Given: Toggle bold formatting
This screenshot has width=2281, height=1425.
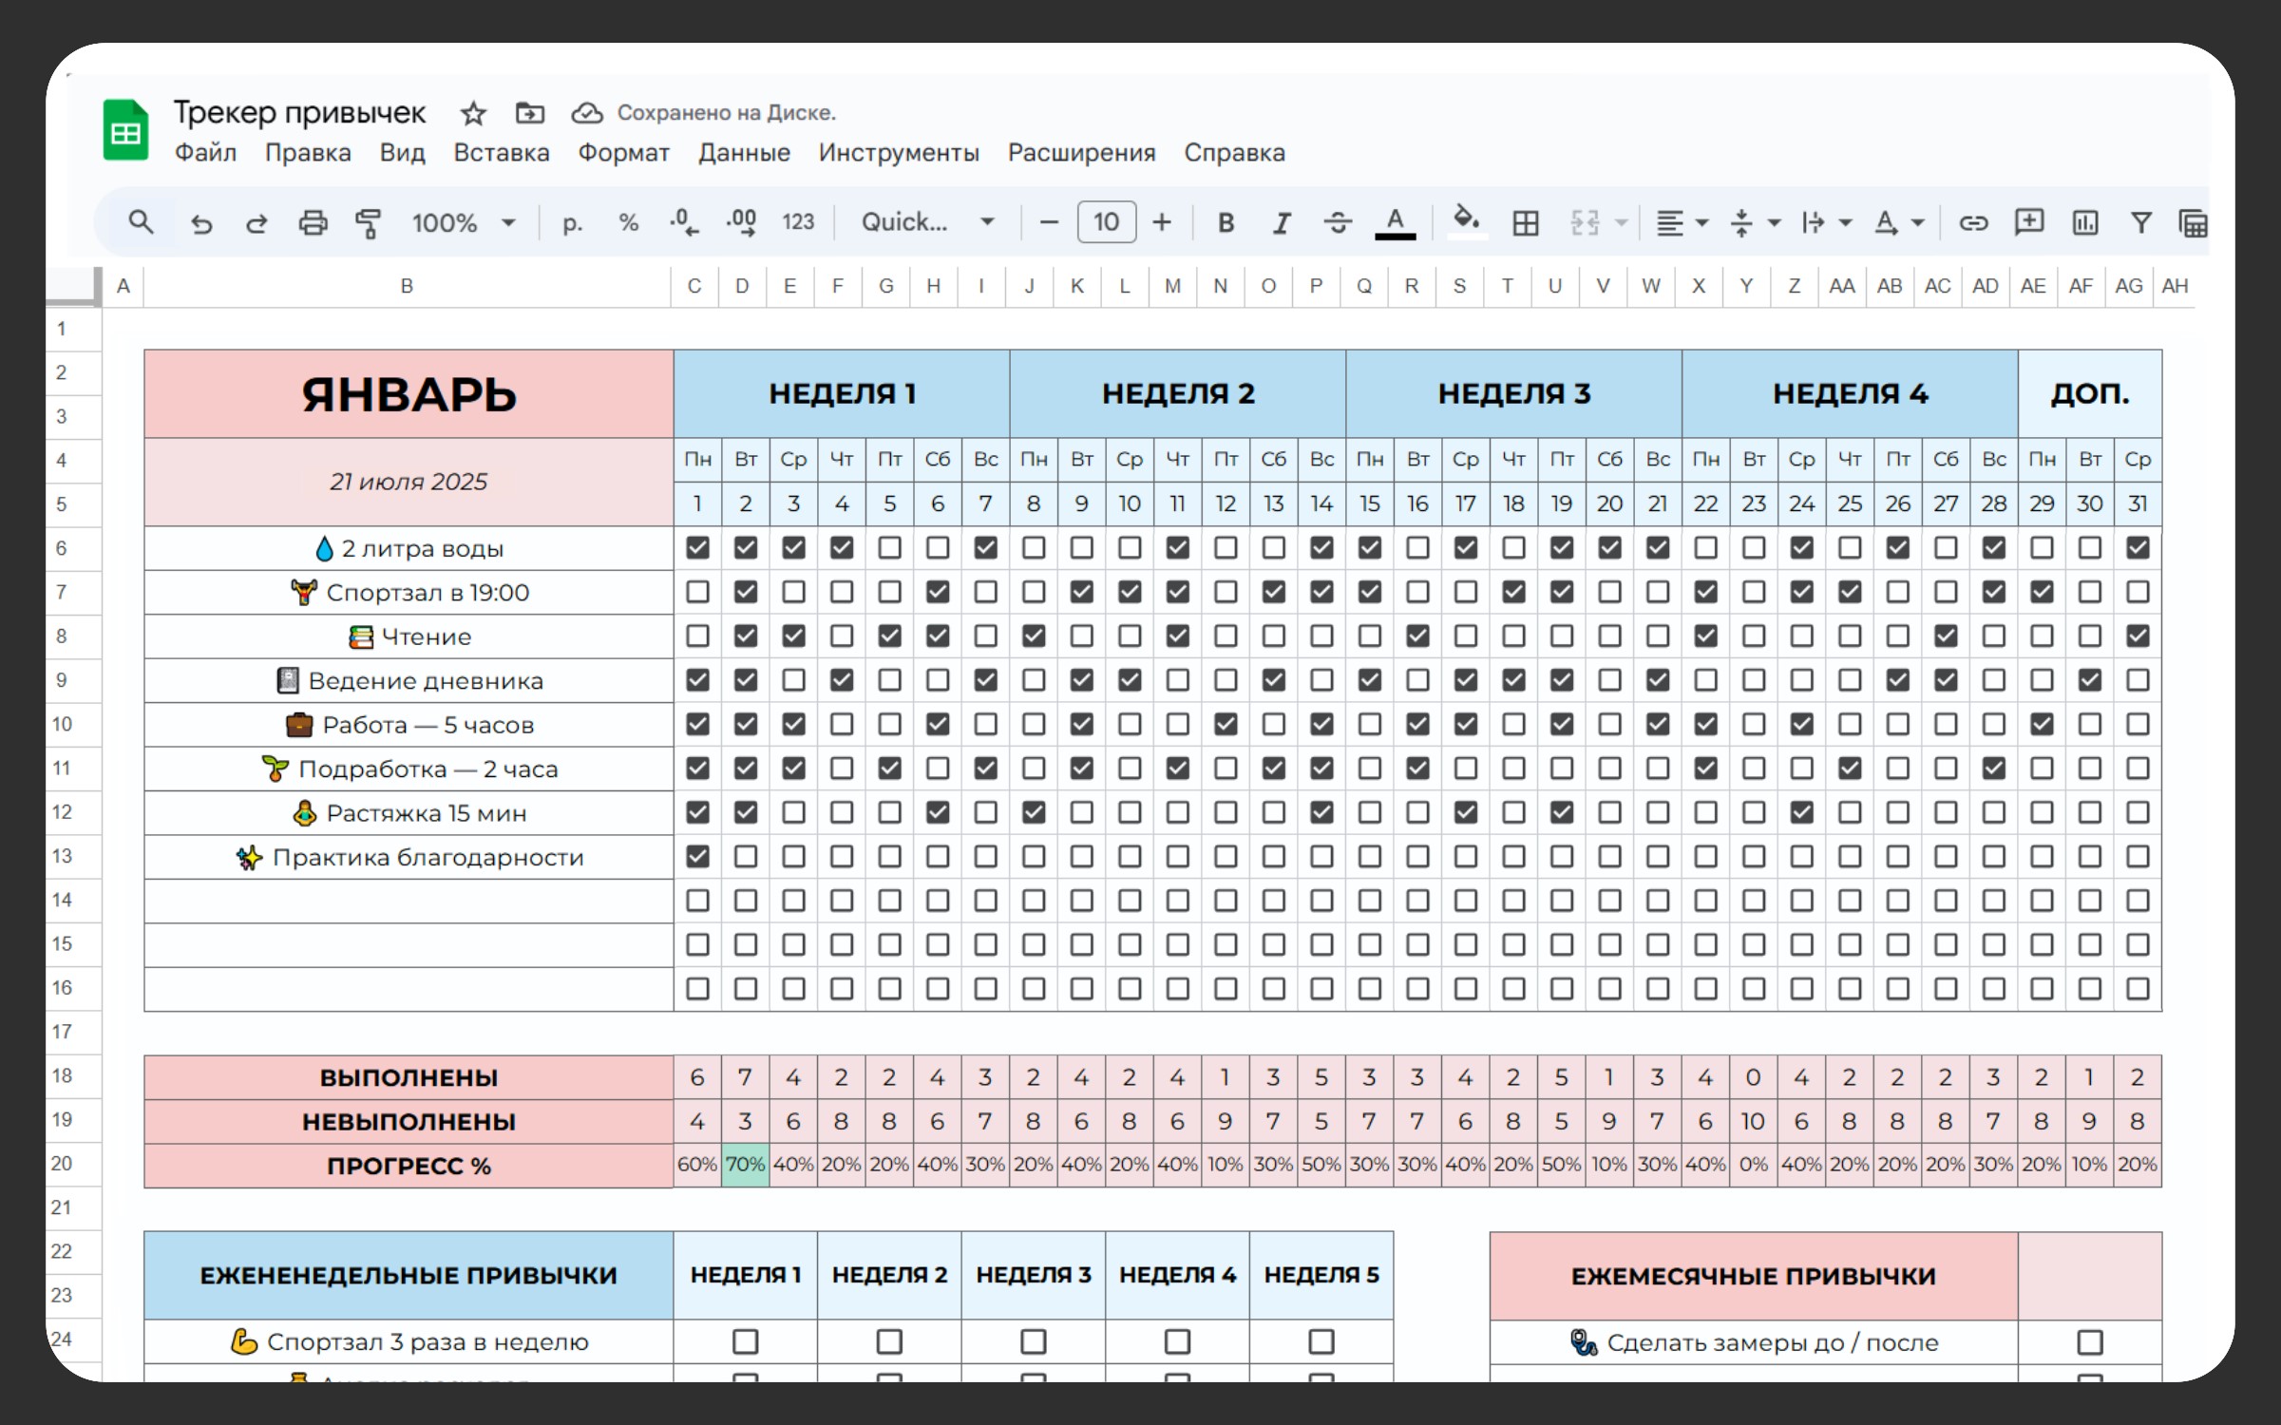Looking at the screenshot, I should coord(1226,223).
